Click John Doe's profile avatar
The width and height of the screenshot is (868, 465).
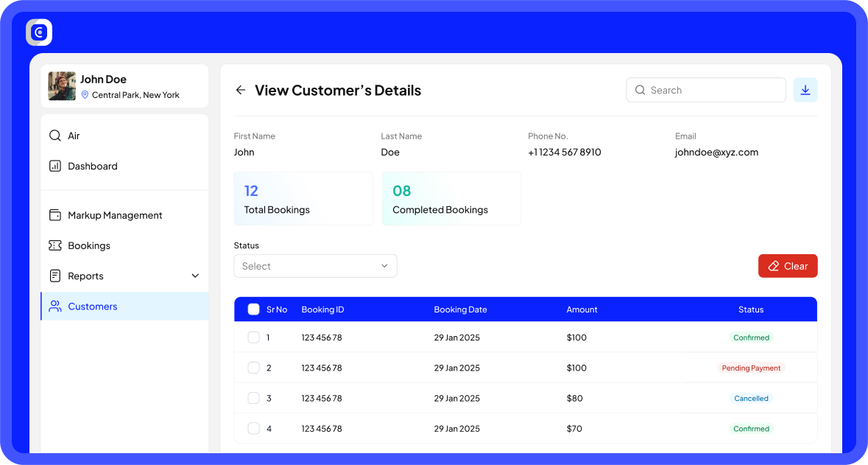[x=62, y=86]
